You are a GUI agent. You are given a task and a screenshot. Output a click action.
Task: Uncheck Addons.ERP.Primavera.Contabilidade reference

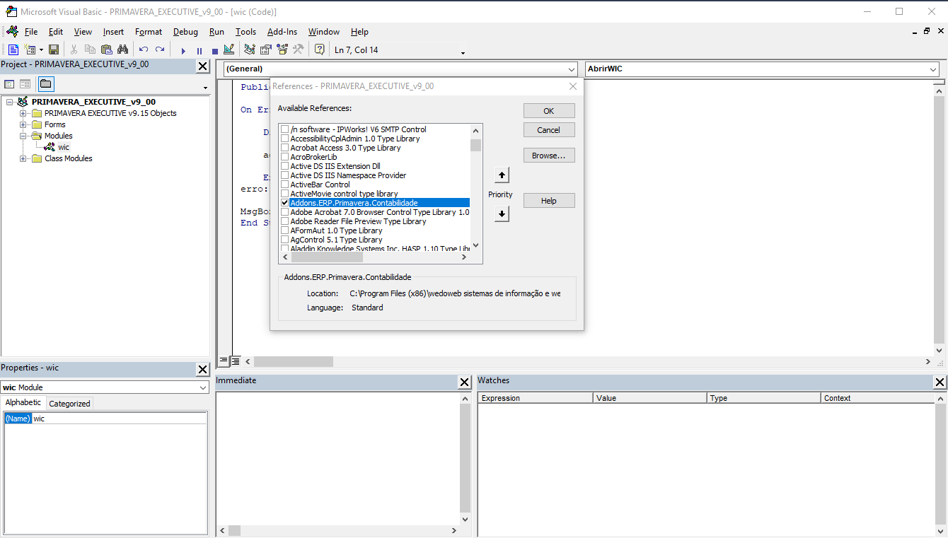[x=285, y=203]
